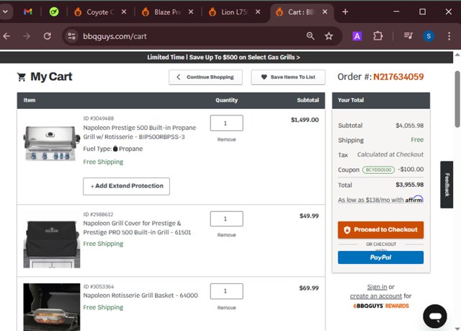Open the S profile avatar
The height and width of the screenshot is (331, 461).
pyautogui.click(x=429, y=36)
